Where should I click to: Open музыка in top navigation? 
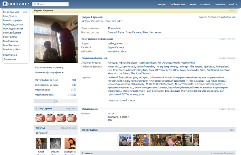[x=205, y=4]
